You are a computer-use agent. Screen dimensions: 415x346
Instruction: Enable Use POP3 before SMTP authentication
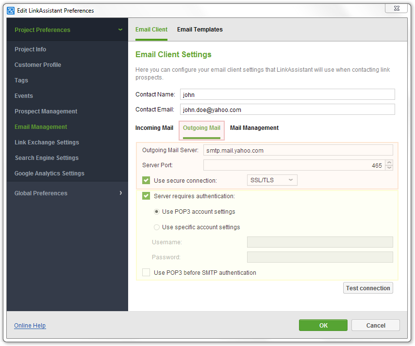coord(146,272)
